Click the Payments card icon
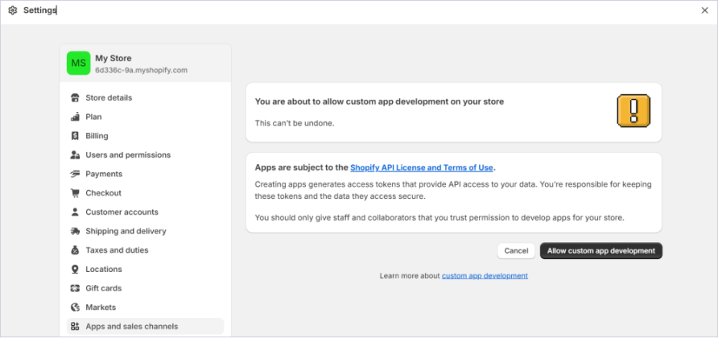The width and height of the screenshot is (718, 338). point(76,174)
